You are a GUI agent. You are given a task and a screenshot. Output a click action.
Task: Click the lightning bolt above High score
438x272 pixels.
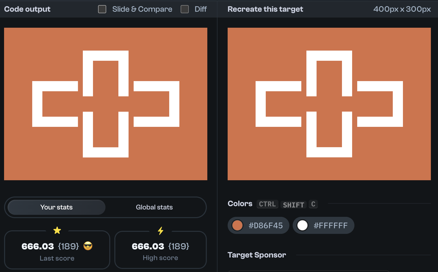[160, 230]
